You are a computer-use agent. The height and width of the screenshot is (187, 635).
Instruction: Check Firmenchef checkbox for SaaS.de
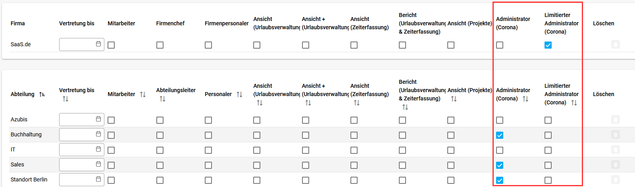pyautogui.click(x=160, y=45)
